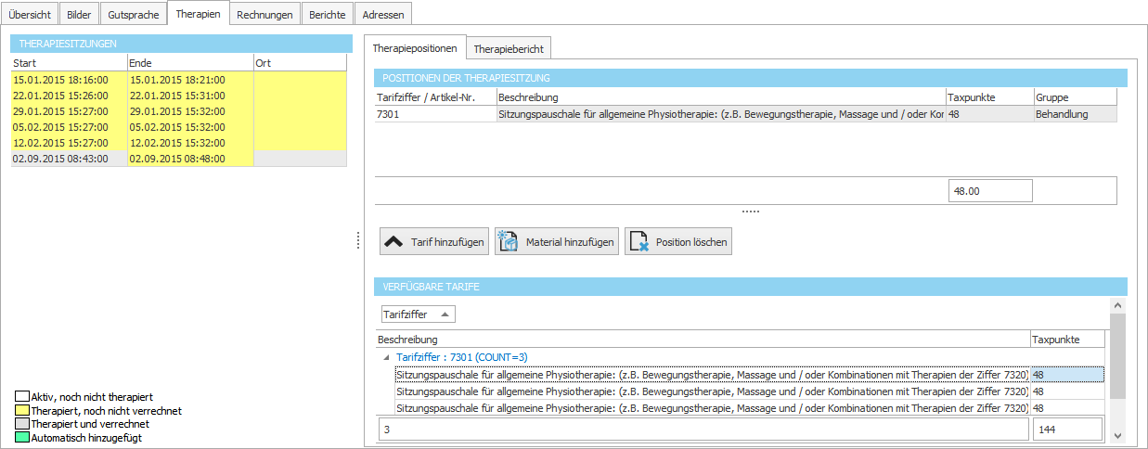1148x449 pixels.
Task: Click the chevron icon on Tarif hinzufügen
Action: click(393, 241)
